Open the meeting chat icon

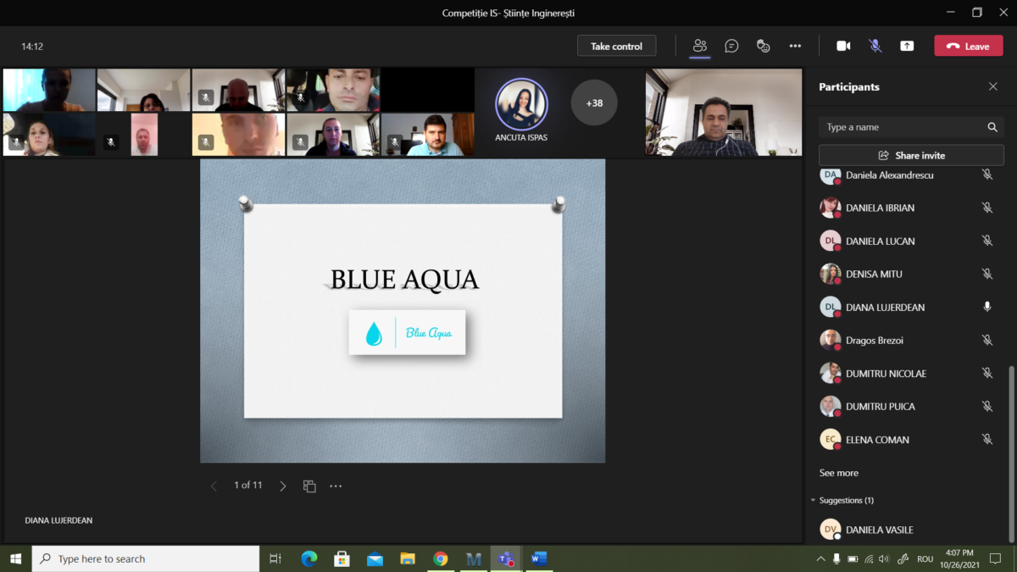(731, 46)
